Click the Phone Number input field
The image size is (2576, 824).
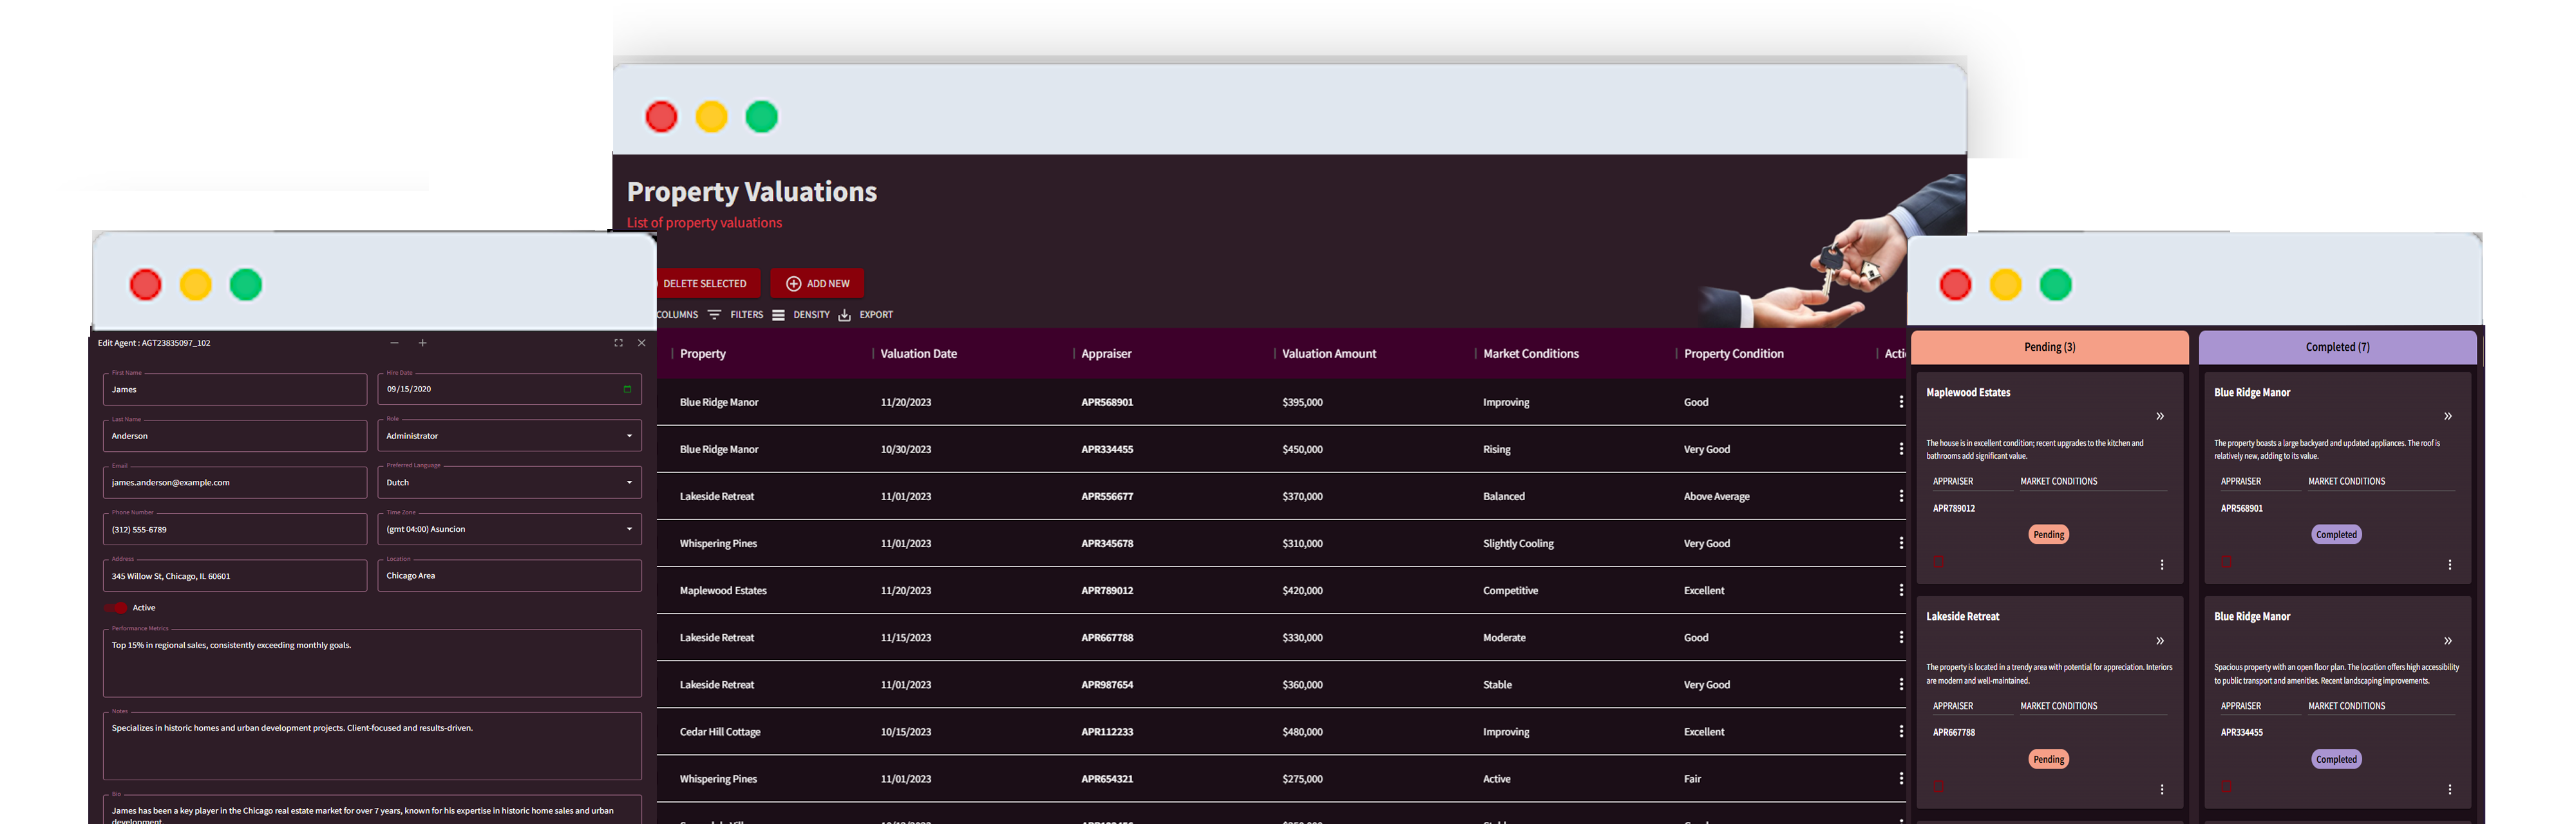(x=234, y=529)
